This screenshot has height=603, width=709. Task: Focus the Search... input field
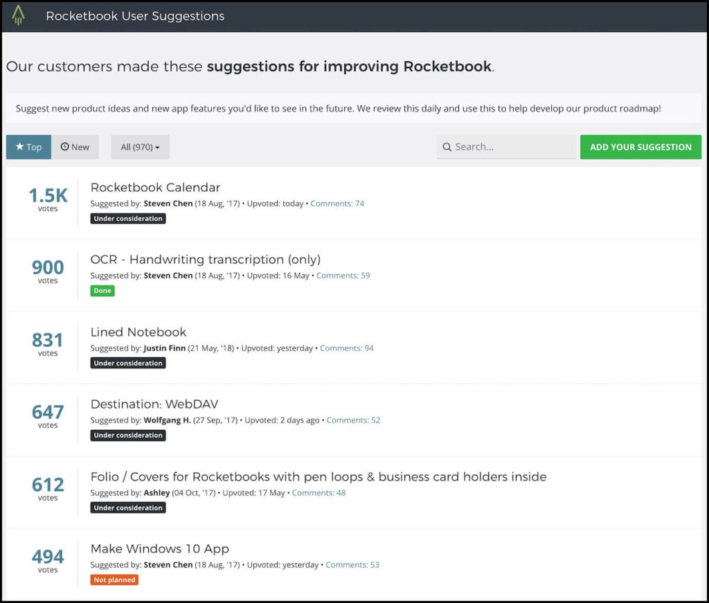click(x=506, y=147)
